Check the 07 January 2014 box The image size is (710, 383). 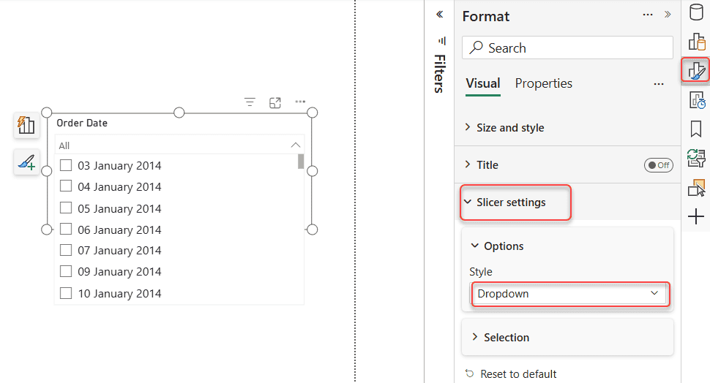tap(66, 250)
